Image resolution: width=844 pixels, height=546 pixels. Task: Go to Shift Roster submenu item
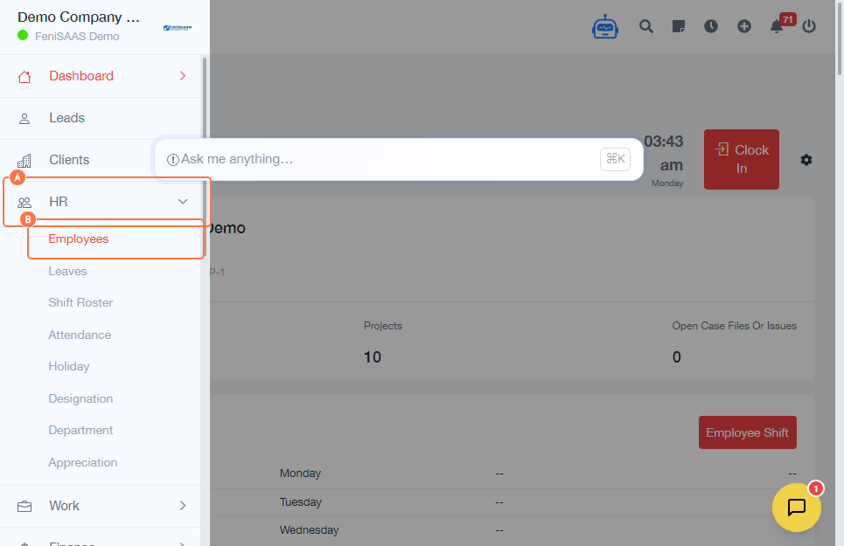(80, 303)
